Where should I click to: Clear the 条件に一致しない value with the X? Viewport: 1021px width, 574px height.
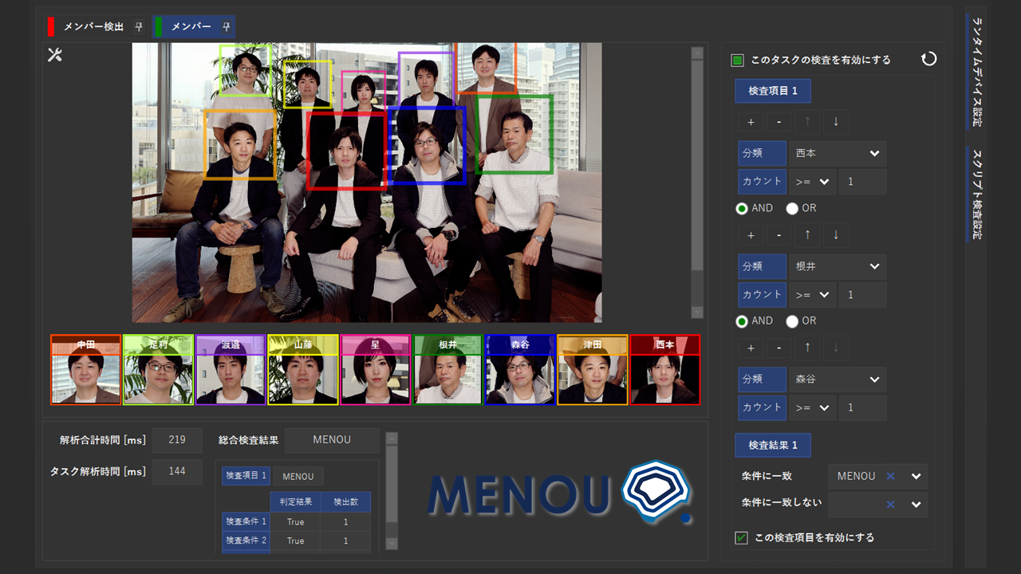click(x=891, y=504)
